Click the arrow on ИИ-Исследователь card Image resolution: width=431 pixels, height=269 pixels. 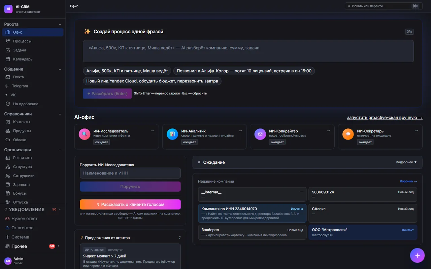pos(153,131)
